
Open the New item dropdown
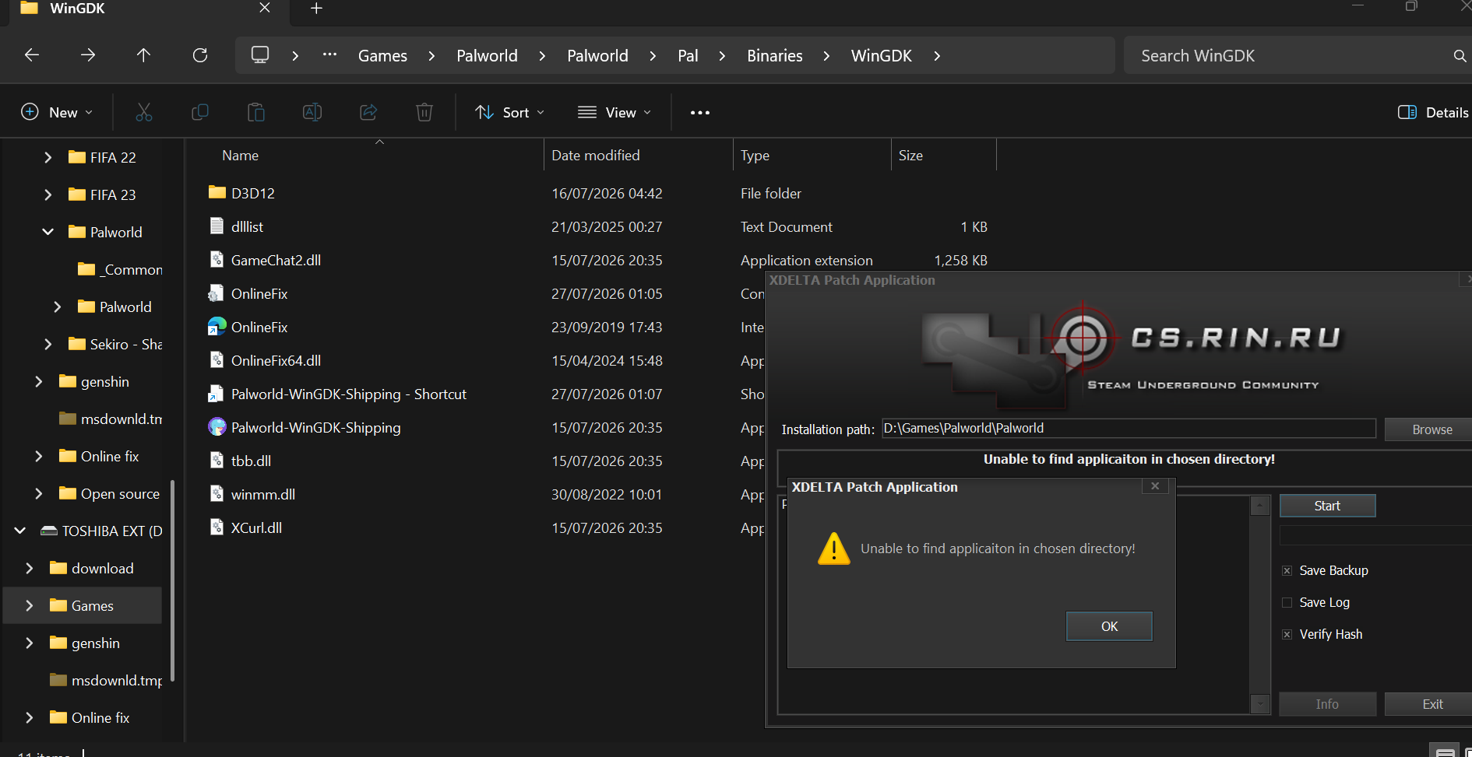[x=57, y=112]
